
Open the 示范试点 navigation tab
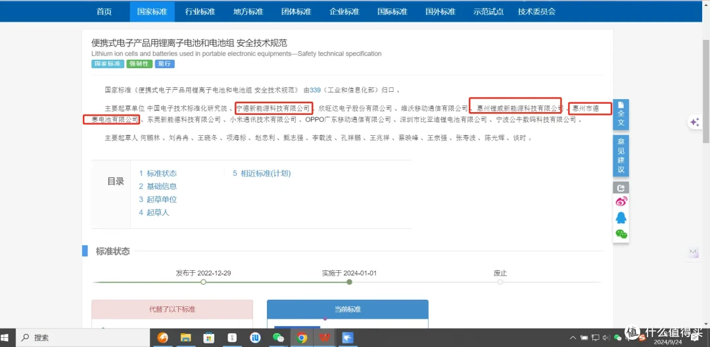[x=488, y=12]
